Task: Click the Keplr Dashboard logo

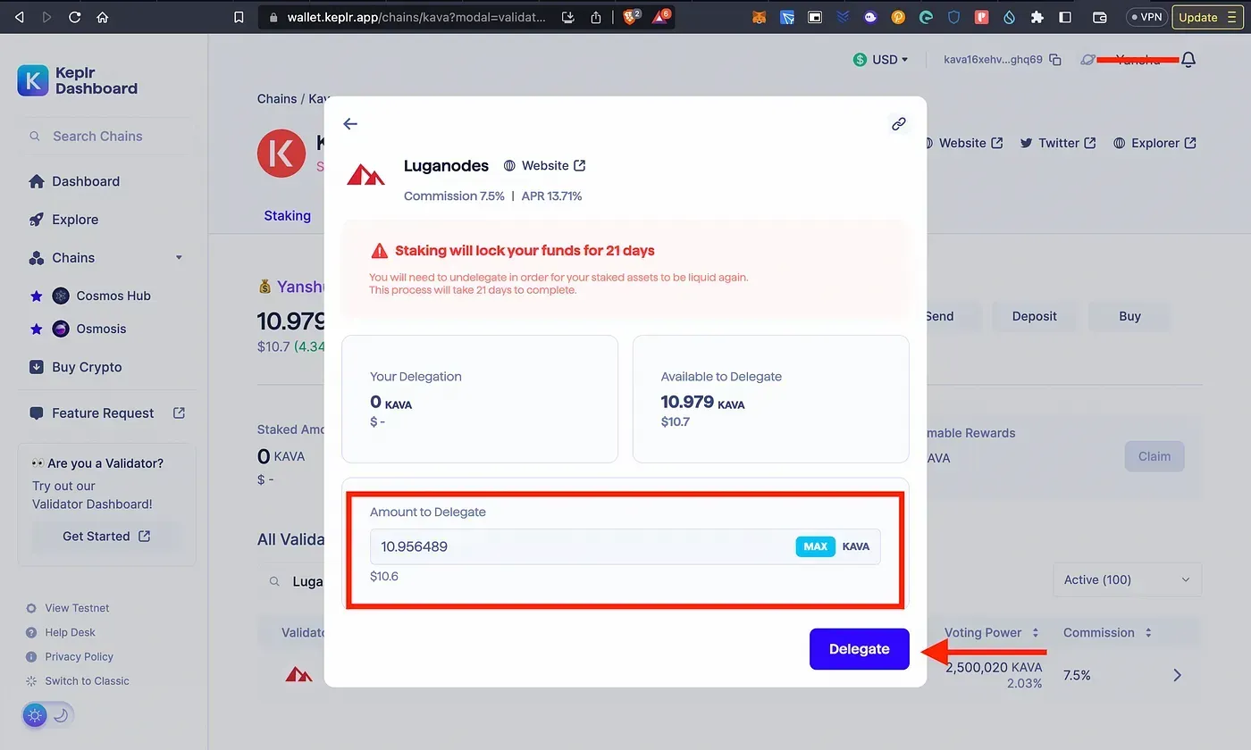Action: click(78, 80)
